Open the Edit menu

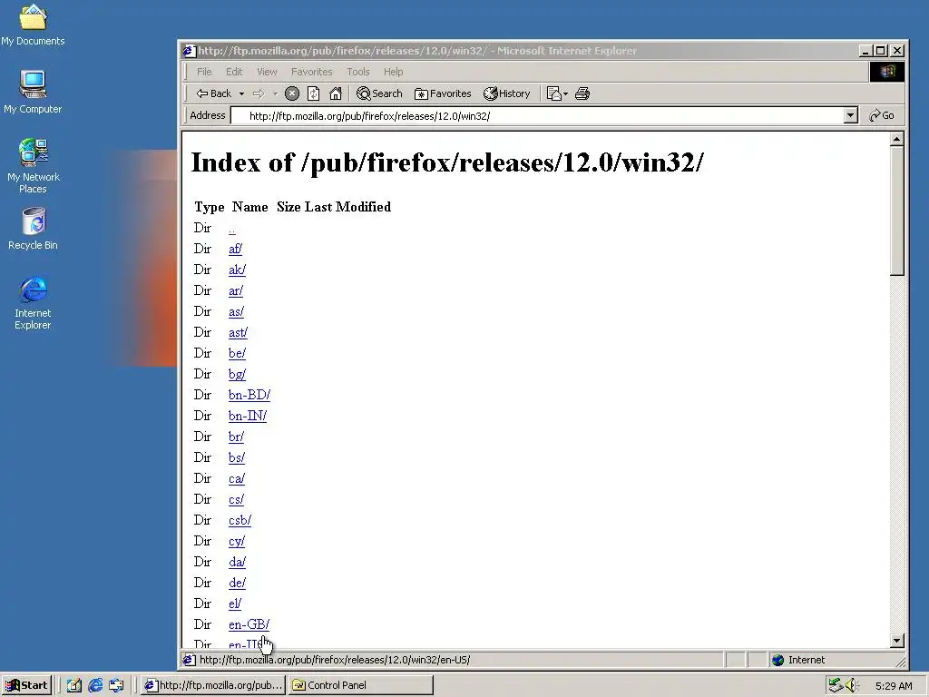pos(234,72)
